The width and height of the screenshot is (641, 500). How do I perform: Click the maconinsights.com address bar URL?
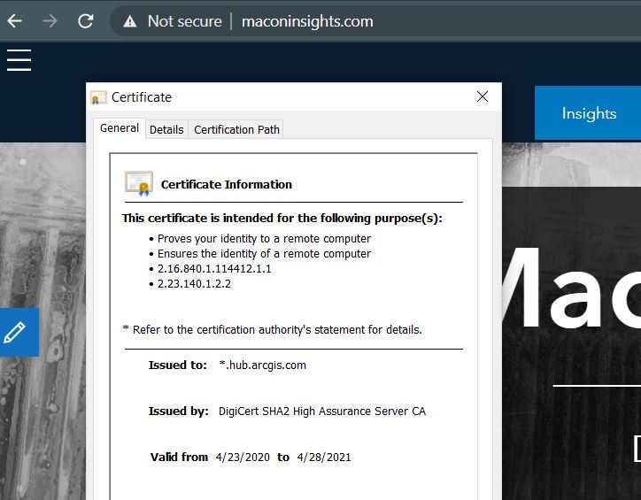pyautogui.click(x=307, y=21)
